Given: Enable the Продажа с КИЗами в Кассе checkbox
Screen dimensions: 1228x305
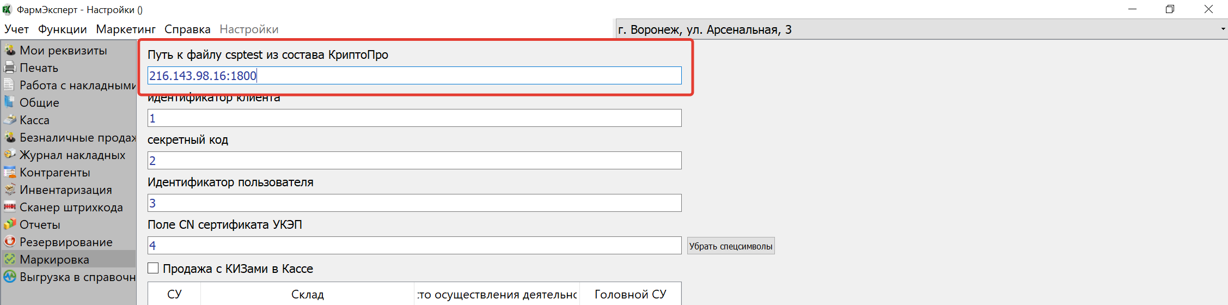Looking at the screenshot, I should point(154,269).
